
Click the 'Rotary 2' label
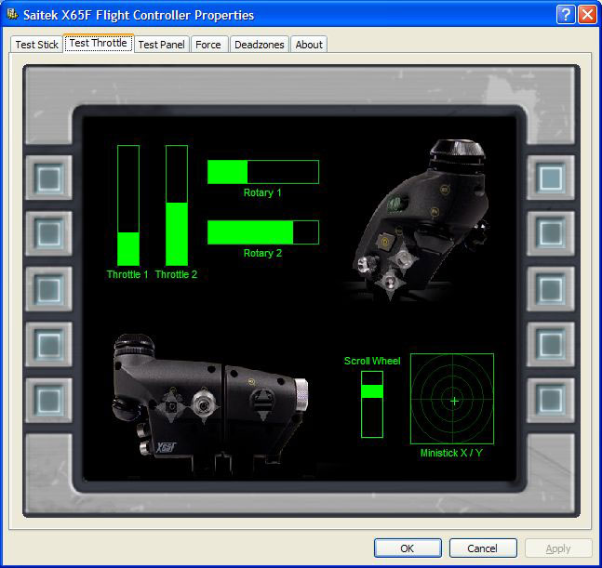pyautogui.click(x=262, y=253)
